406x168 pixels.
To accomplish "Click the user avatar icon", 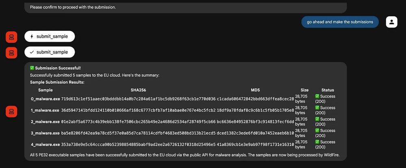I will pos(391,22).
